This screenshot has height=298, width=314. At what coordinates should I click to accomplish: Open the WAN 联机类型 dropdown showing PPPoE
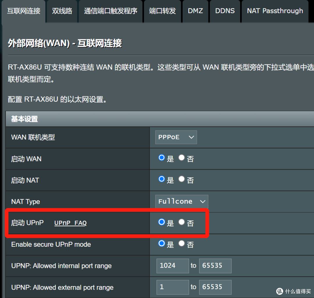click(176, 137)
